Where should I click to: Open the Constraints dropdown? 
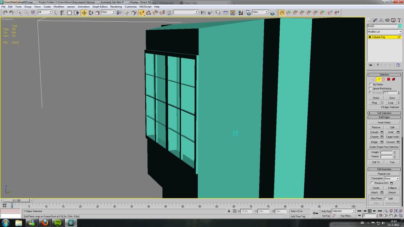[x=392, y=179]
